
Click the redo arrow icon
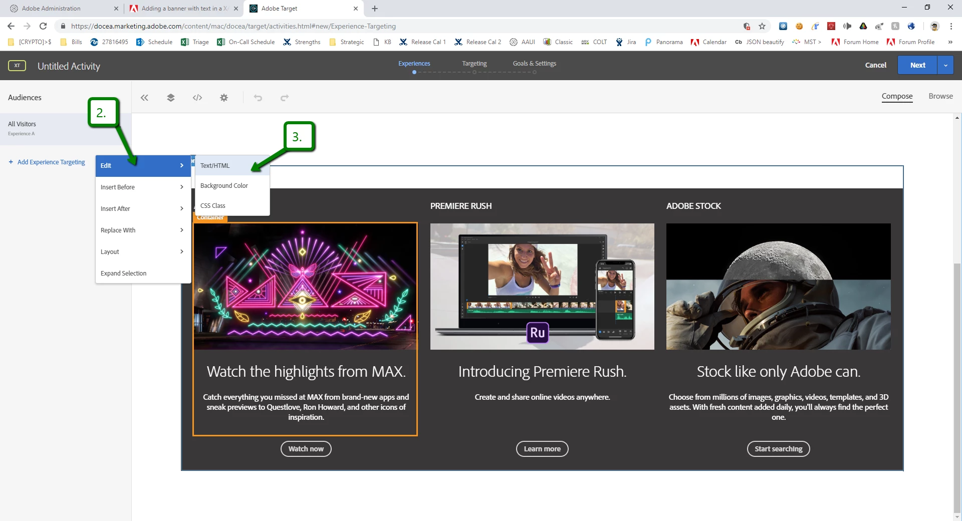tap(285, 98)
